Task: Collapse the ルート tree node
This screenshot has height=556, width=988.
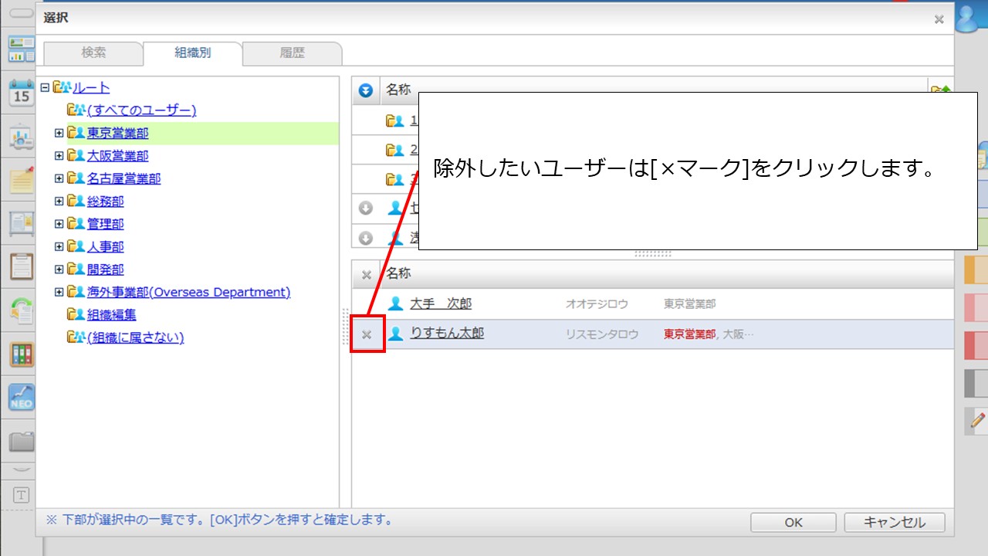Action: pos(45,88)
